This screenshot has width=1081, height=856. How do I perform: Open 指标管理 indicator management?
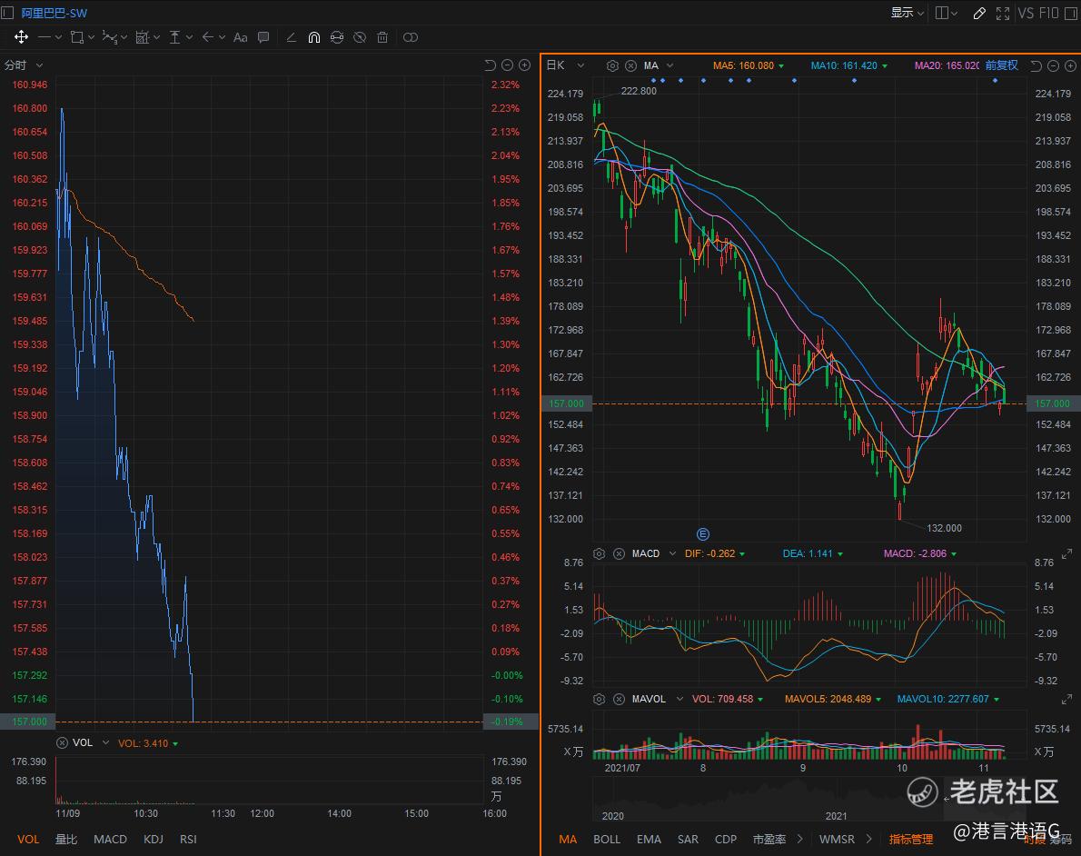[x=911, y=840]
